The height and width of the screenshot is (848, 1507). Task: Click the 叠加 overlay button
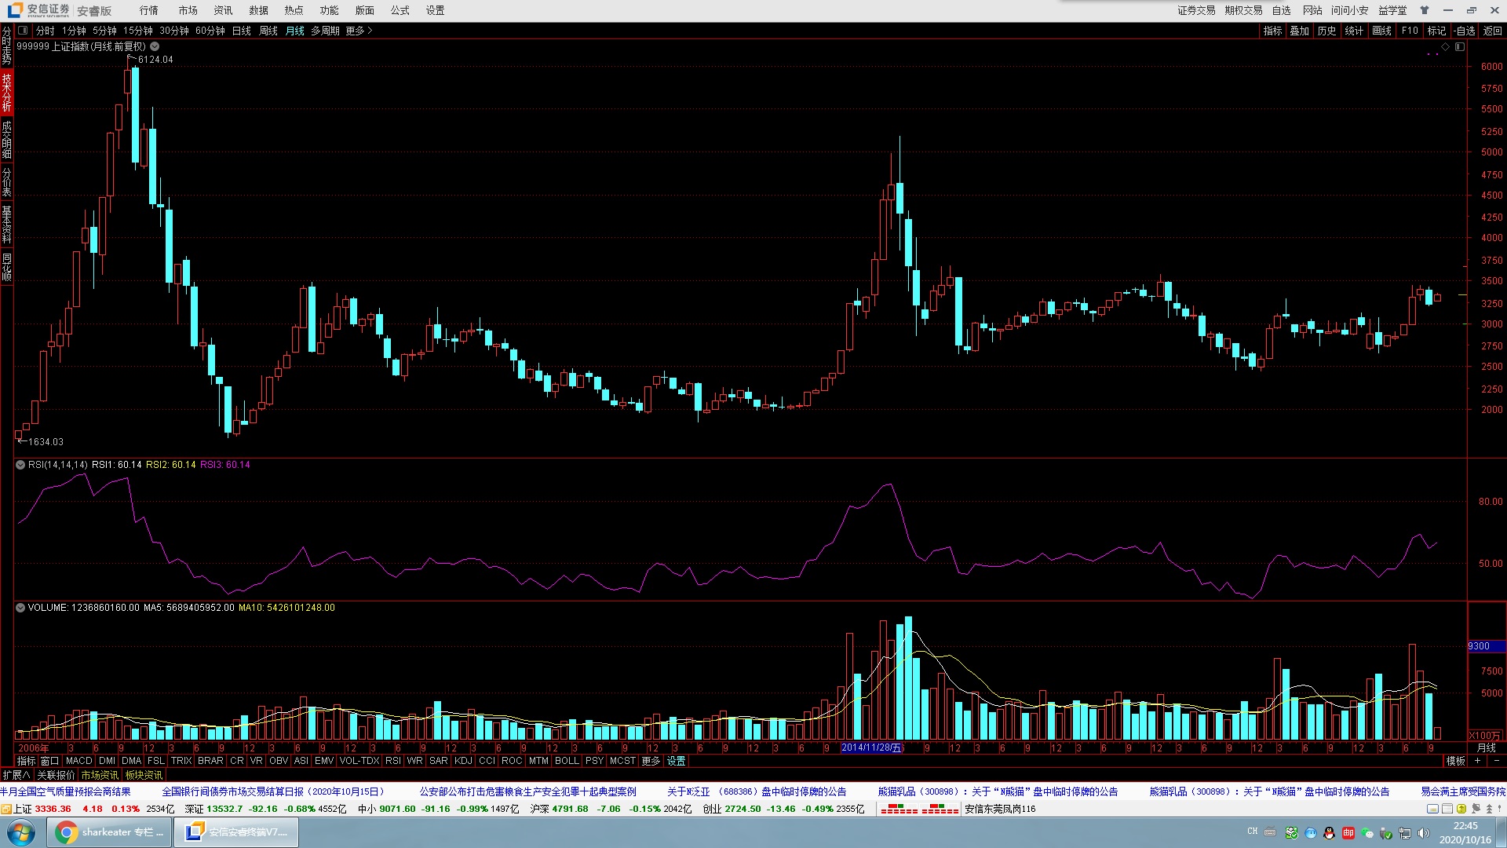click(1300, 31)
